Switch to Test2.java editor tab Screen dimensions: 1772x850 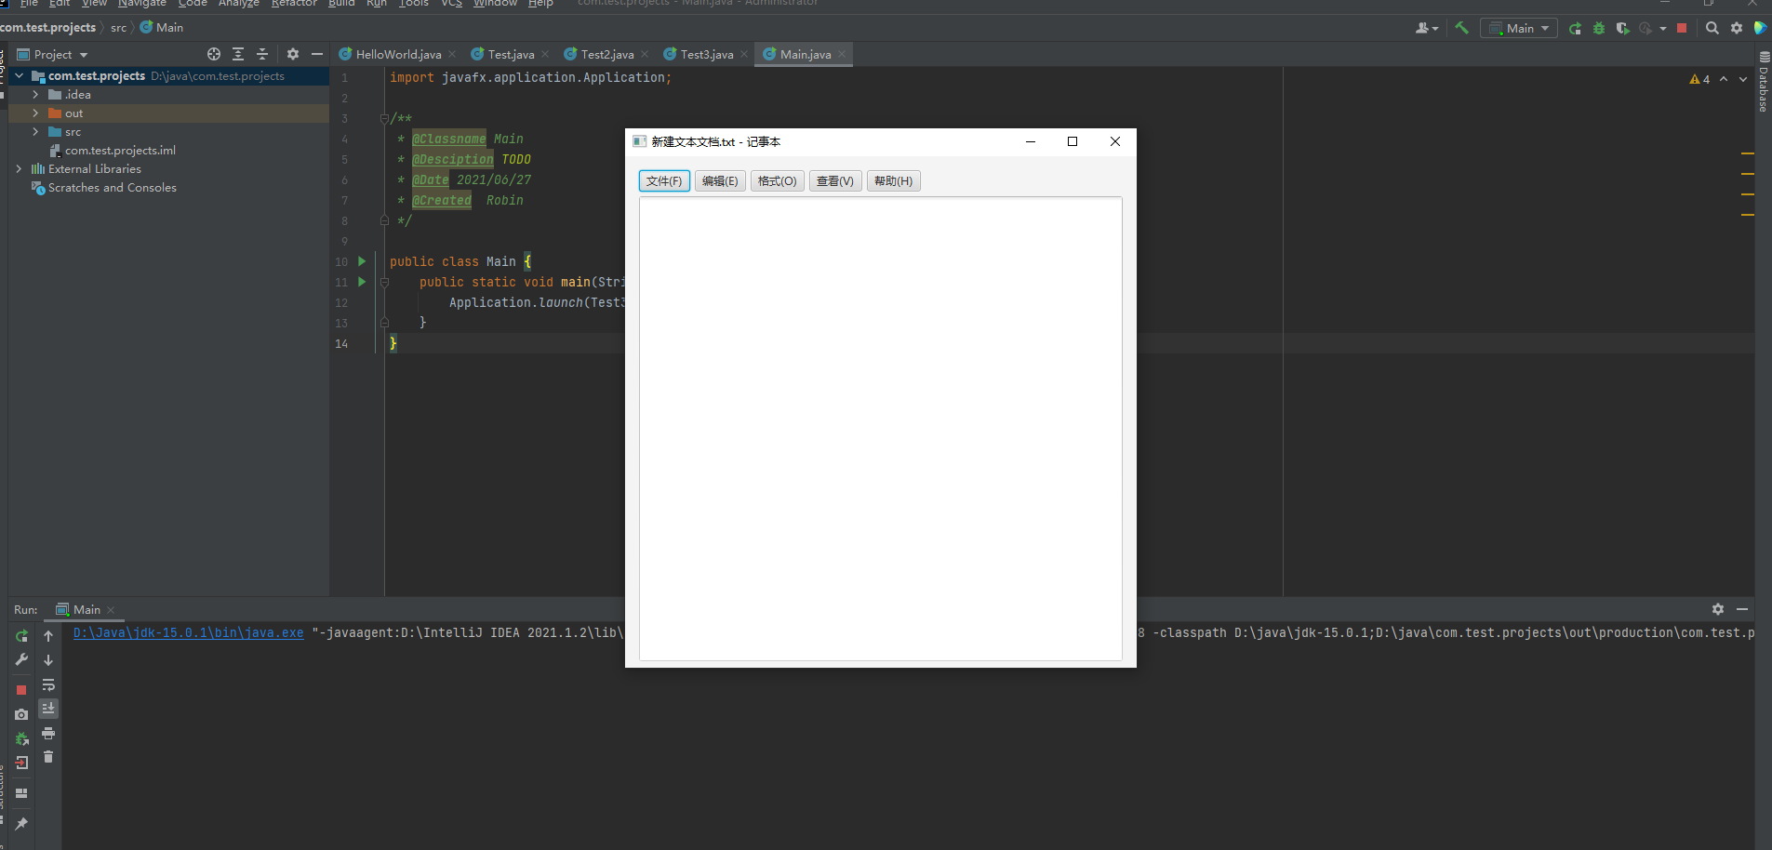[607, 55]
